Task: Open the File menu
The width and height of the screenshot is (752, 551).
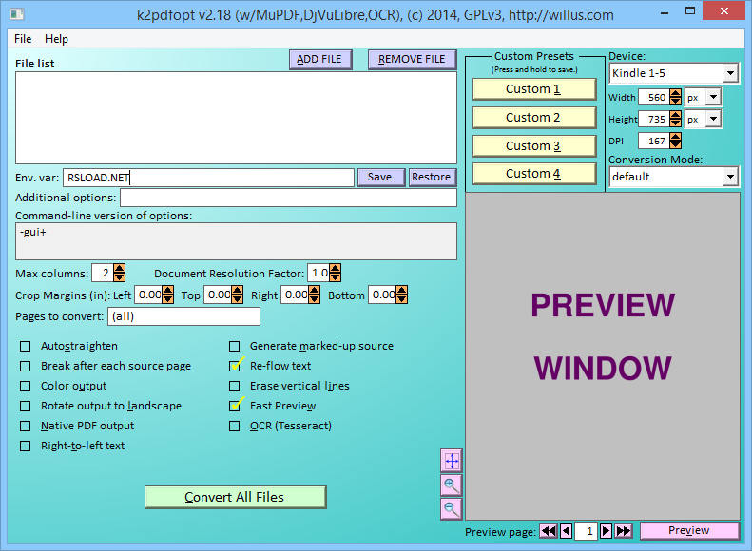Action: [x=23, y=39]
